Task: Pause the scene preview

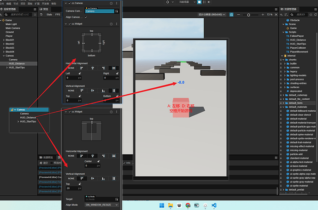Action: pos(204,2)
